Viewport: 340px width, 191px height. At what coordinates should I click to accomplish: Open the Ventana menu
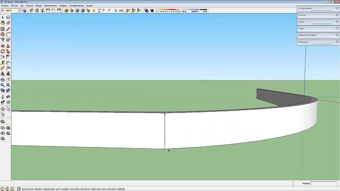click(63, 6)
